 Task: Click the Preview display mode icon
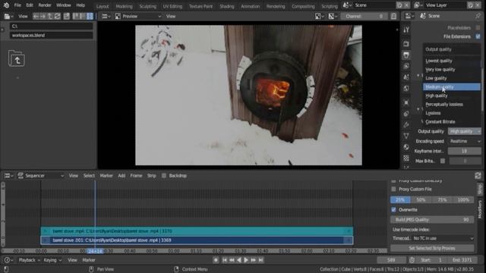pyautogui.click(x=118, y=17)
